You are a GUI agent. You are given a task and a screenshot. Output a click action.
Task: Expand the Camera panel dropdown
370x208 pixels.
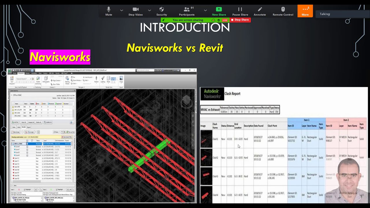(x=52, y=87)
